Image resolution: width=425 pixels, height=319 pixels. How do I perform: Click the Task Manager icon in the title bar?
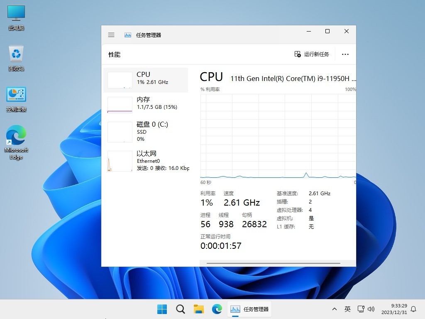pyautogui.click(x=127, y=35)
